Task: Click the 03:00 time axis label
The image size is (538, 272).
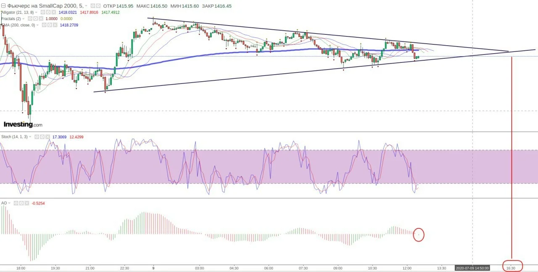Action: [x=200, y=268]
